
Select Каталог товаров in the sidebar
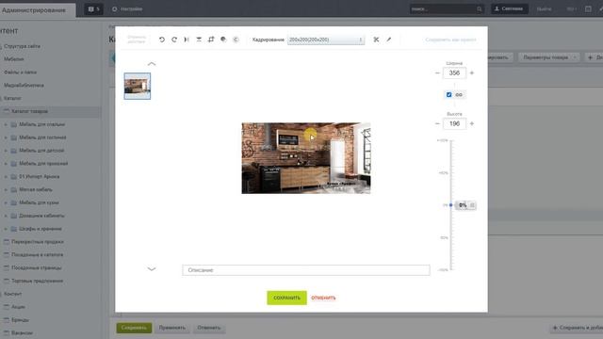click(29, 111)
